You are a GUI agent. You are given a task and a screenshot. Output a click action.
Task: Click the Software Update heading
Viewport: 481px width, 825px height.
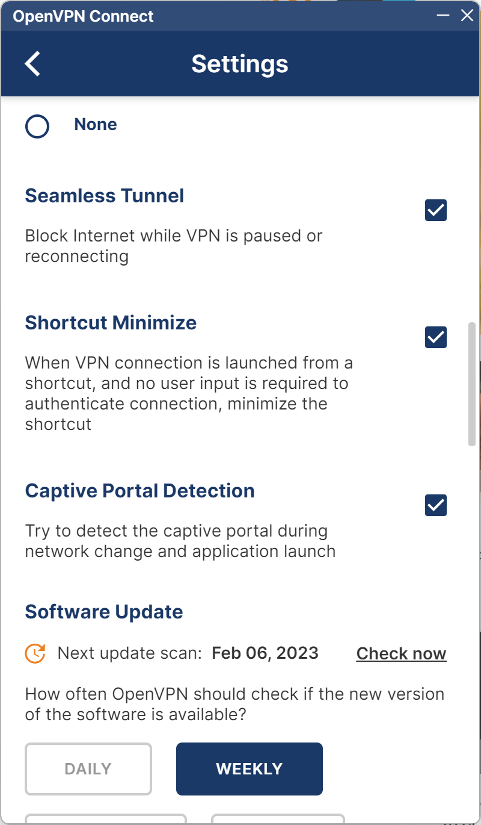click(104, 612)
